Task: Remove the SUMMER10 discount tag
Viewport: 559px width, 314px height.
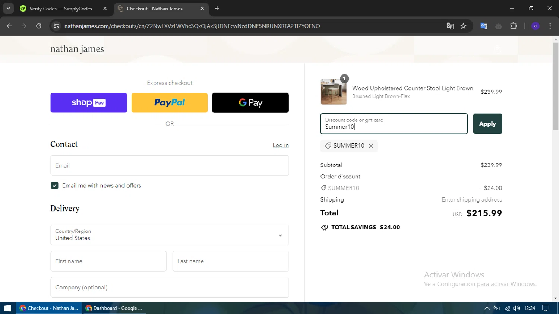Action: 371,146
